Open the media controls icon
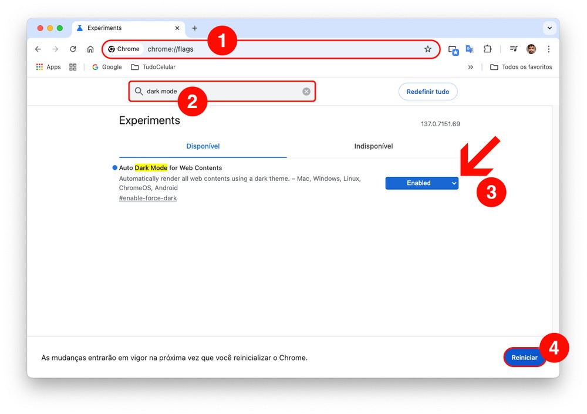The height and width of the screenshot is (414, 587). (514, 49)
